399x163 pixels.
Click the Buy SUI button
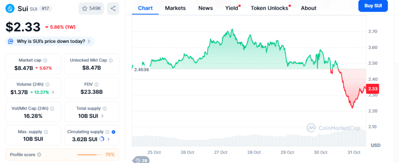coord(373,5)
